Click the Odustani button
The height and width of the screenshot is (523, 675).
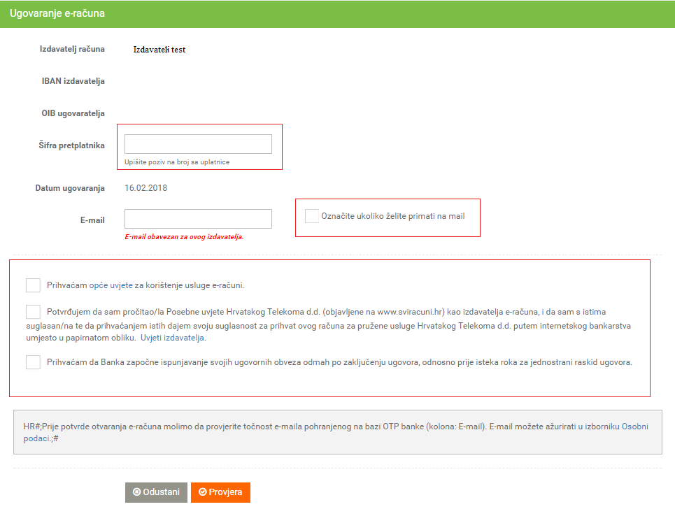point(156,492)
